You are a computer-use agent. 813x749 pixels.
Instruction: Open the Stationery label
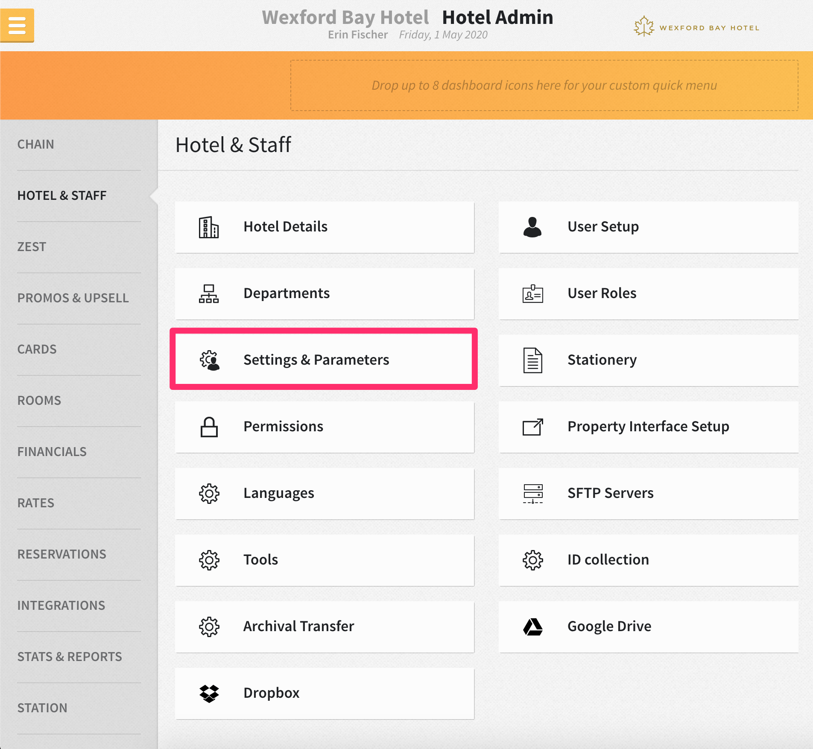click(x=602, y=360)
